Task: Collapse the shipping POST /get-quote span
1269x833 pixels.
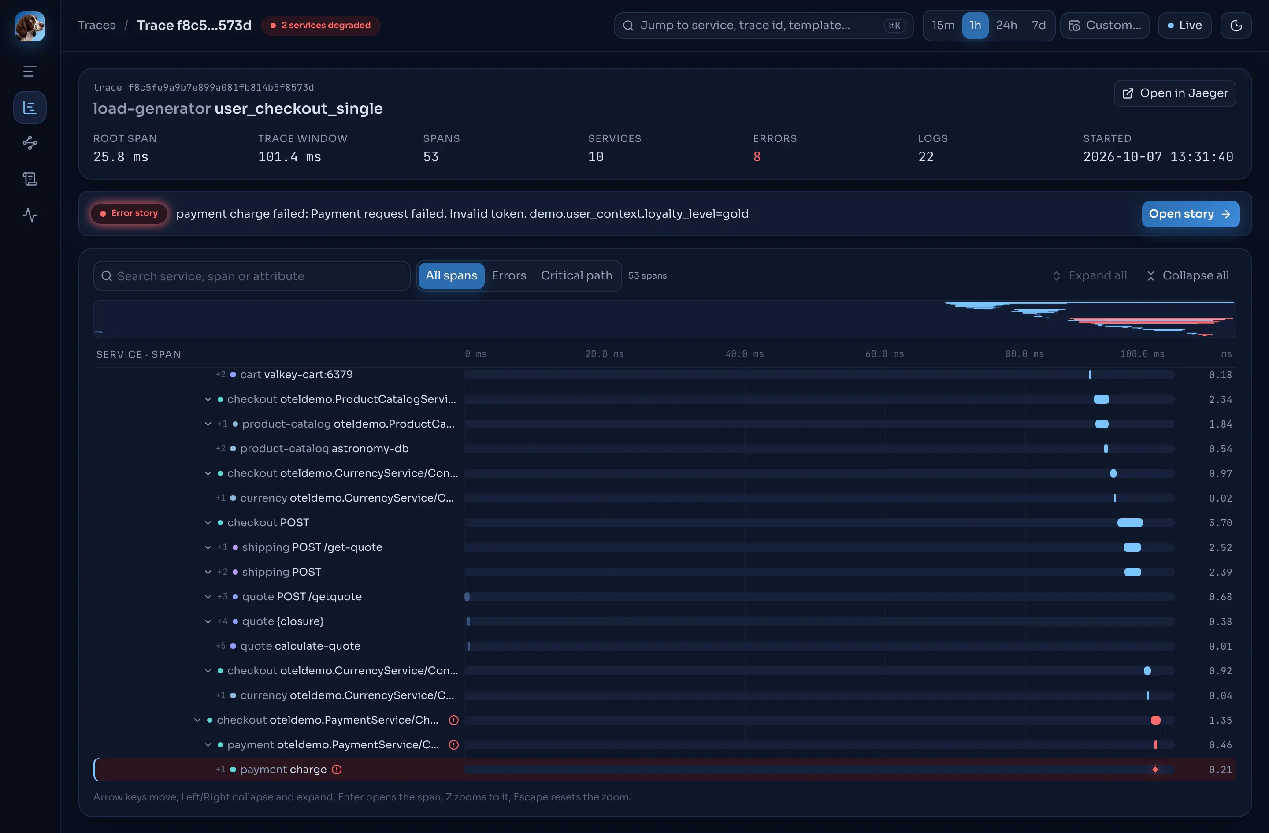Action: (208, 547)
